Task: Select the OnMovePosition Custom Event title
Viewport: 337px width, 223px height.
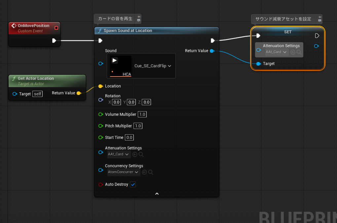Action: tap(33, 26)
